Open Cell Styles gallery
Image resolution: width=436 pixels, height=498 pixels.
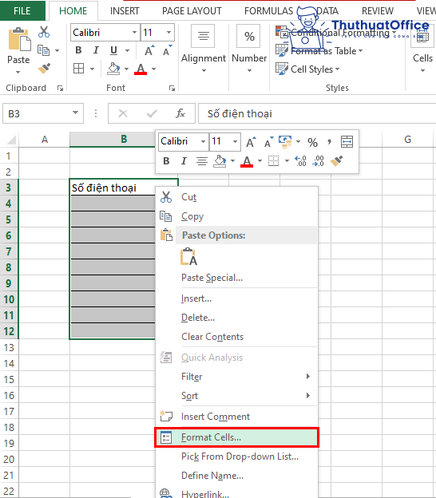pyautogui.click(x=307, y=69)
